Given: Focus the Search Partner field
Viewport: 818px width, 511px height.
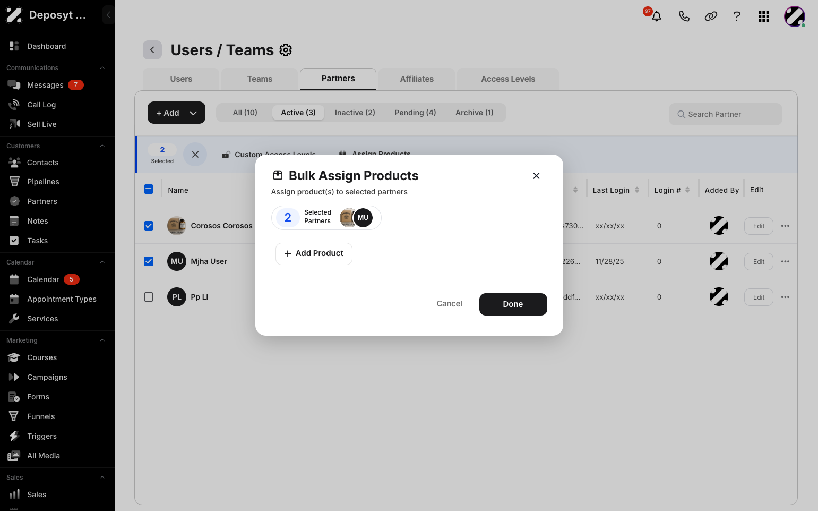Looking at the screenshot, I should coord(726,114).
